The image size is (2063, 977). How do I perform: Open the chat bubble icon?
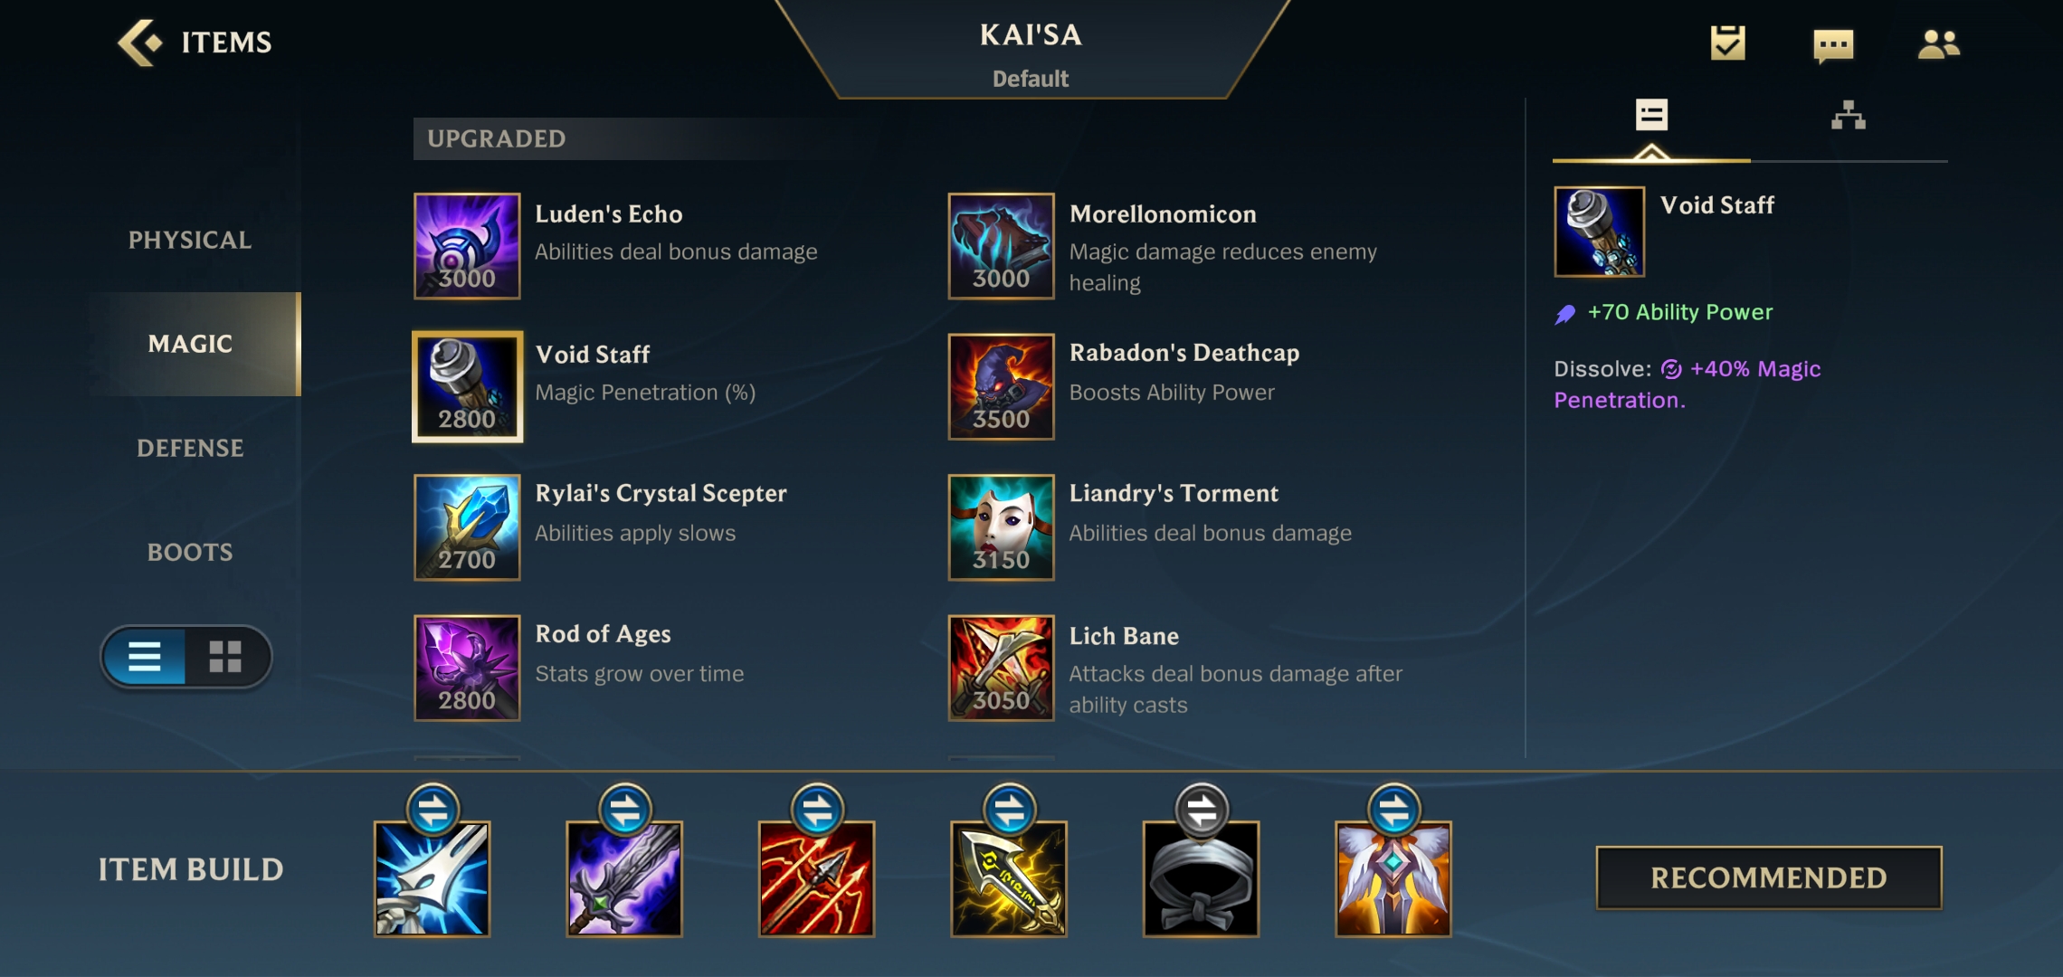(x=1833, y=44)
